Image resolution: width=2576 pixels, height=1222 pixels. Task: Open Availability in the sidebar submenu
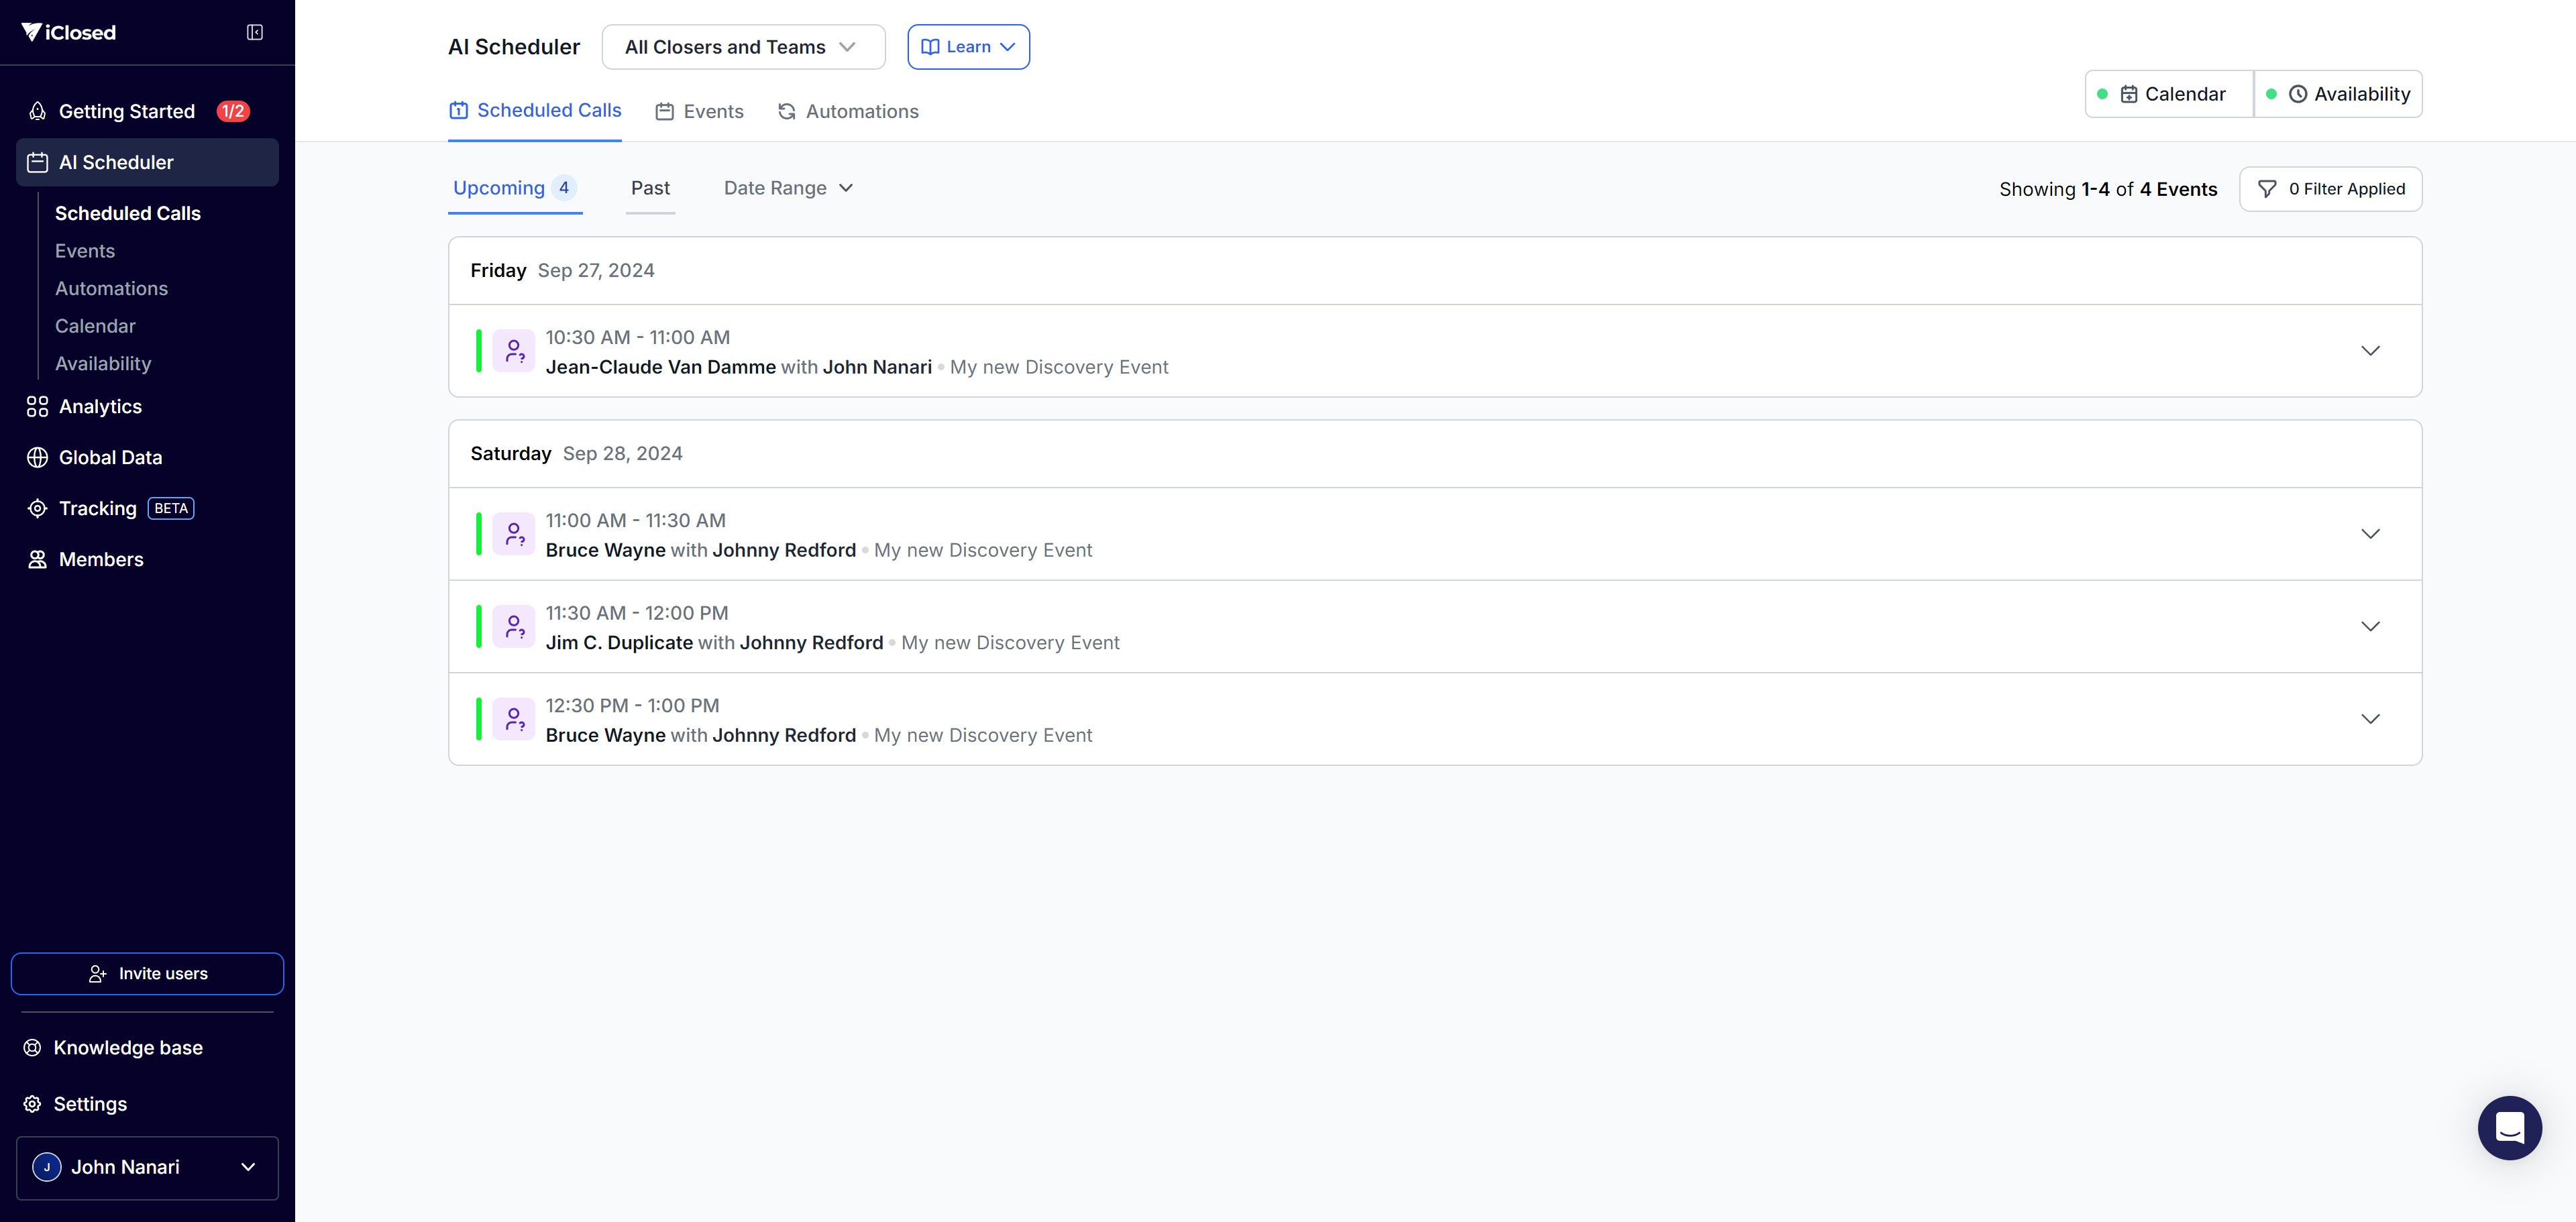(103, 364)
